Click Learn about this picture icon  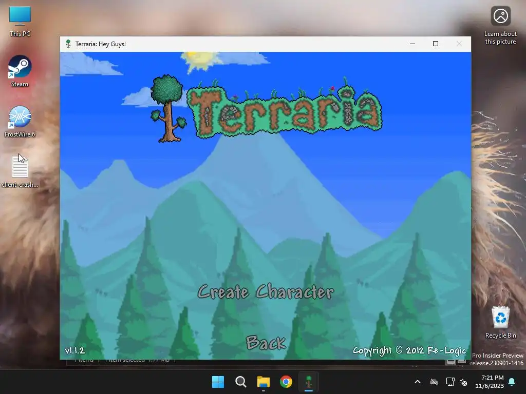pos(500,26)
